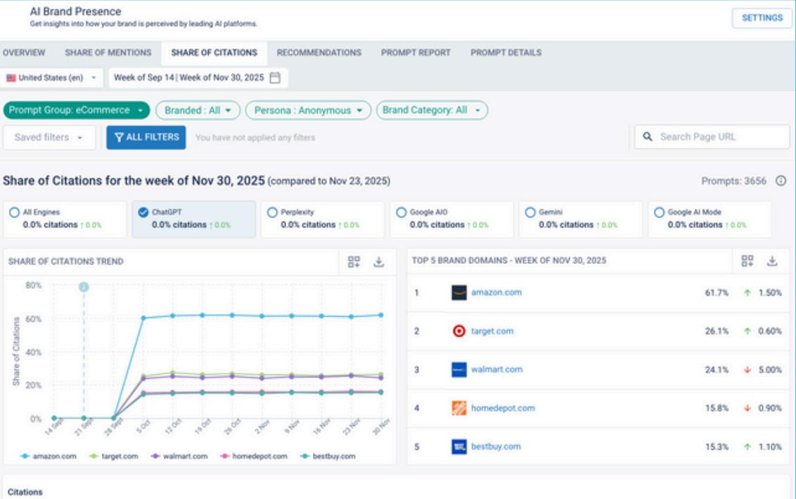Open the amazon.com link
This screenshot has height=499, width=796.
click(496, 293)
